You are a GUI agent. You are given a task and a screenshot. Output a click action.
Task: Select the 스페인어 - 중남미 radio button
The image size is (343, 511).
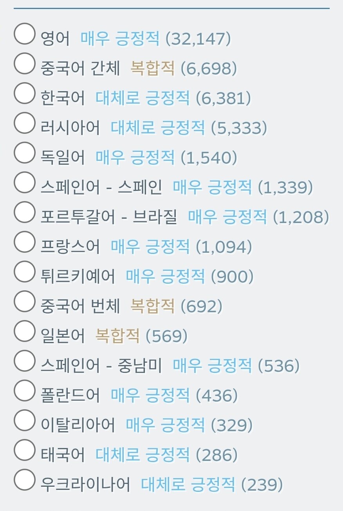[x=24, y=361]
